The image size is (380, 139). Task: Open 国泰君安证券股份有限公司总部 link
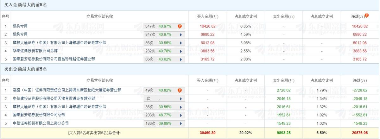click(39, 115)
